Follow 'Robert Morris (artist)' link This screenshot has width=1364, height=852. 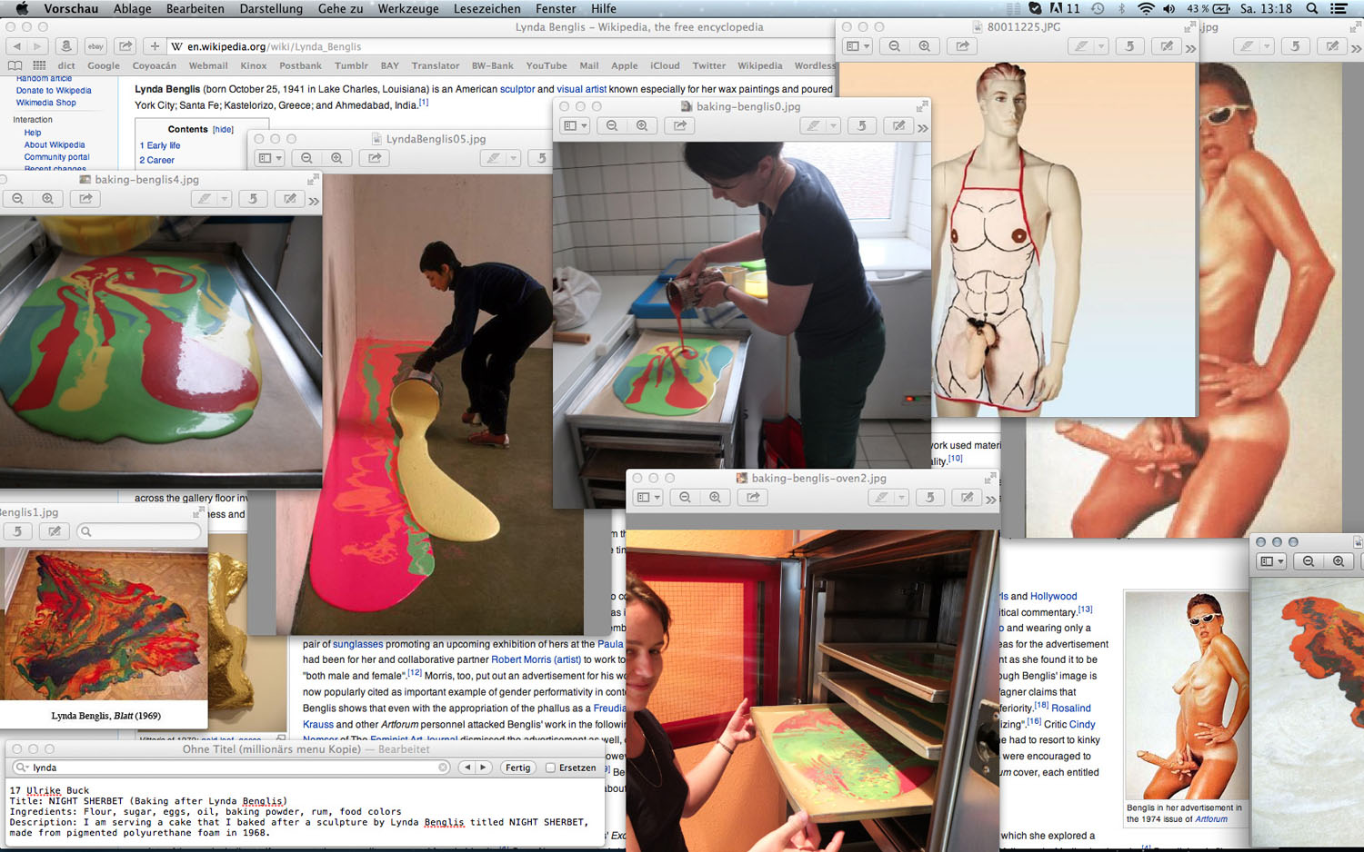(536, 659)
